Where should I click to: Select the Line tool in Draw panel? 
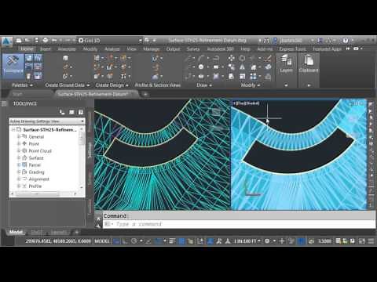[188, 58]
